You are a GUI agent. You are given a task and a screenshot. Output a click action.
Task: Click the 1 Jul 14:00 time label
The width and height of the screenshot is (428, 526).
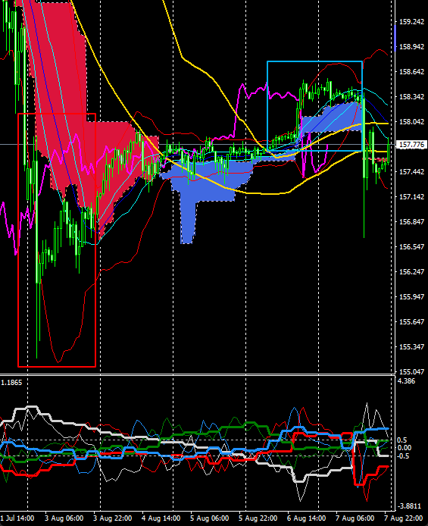coord(17,518)
